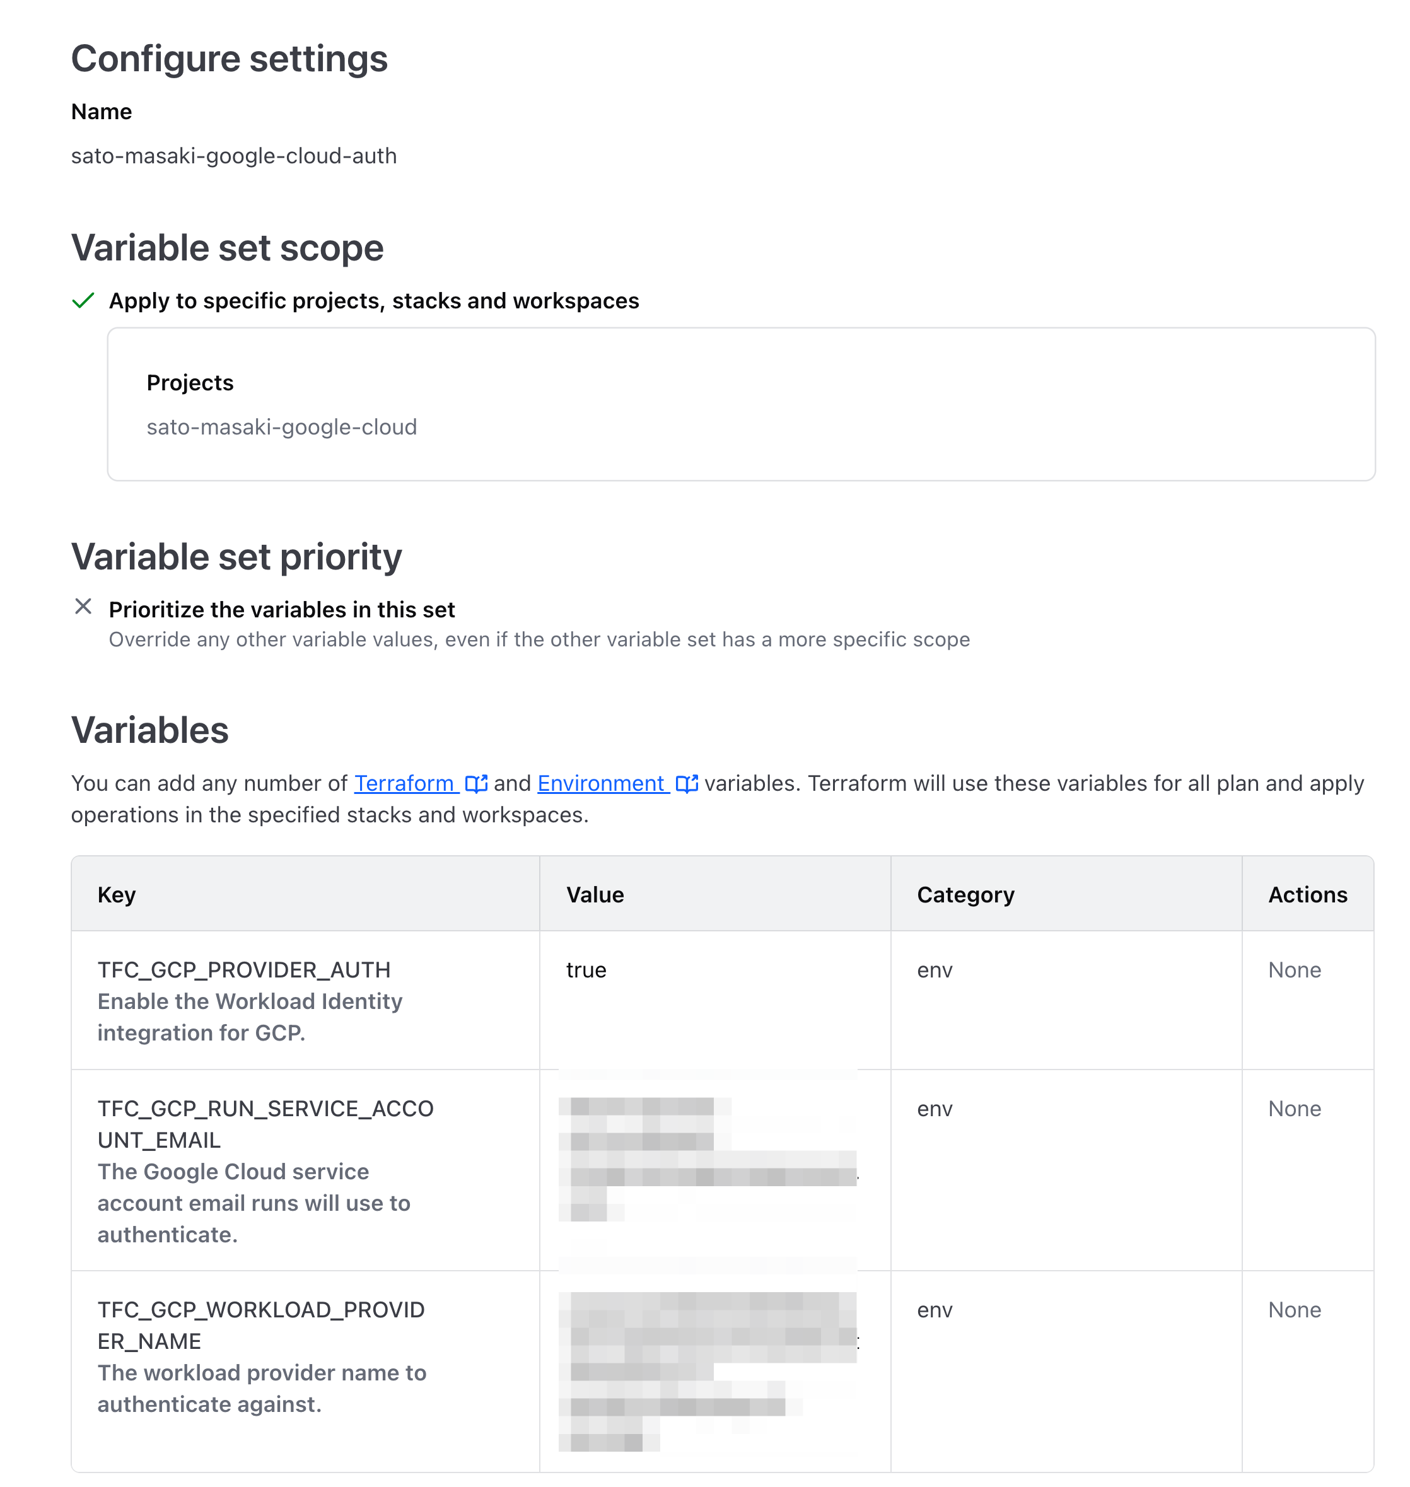
Task: Select the Key column header
Action: click(117, 894)
